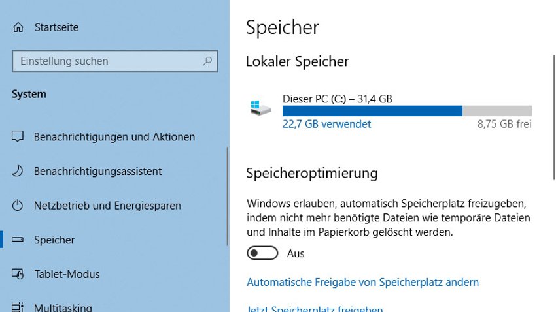
Task: Open Netzbetrieb und Energiesparen settings
Action: pyautogui.click(x=107, y=206)
